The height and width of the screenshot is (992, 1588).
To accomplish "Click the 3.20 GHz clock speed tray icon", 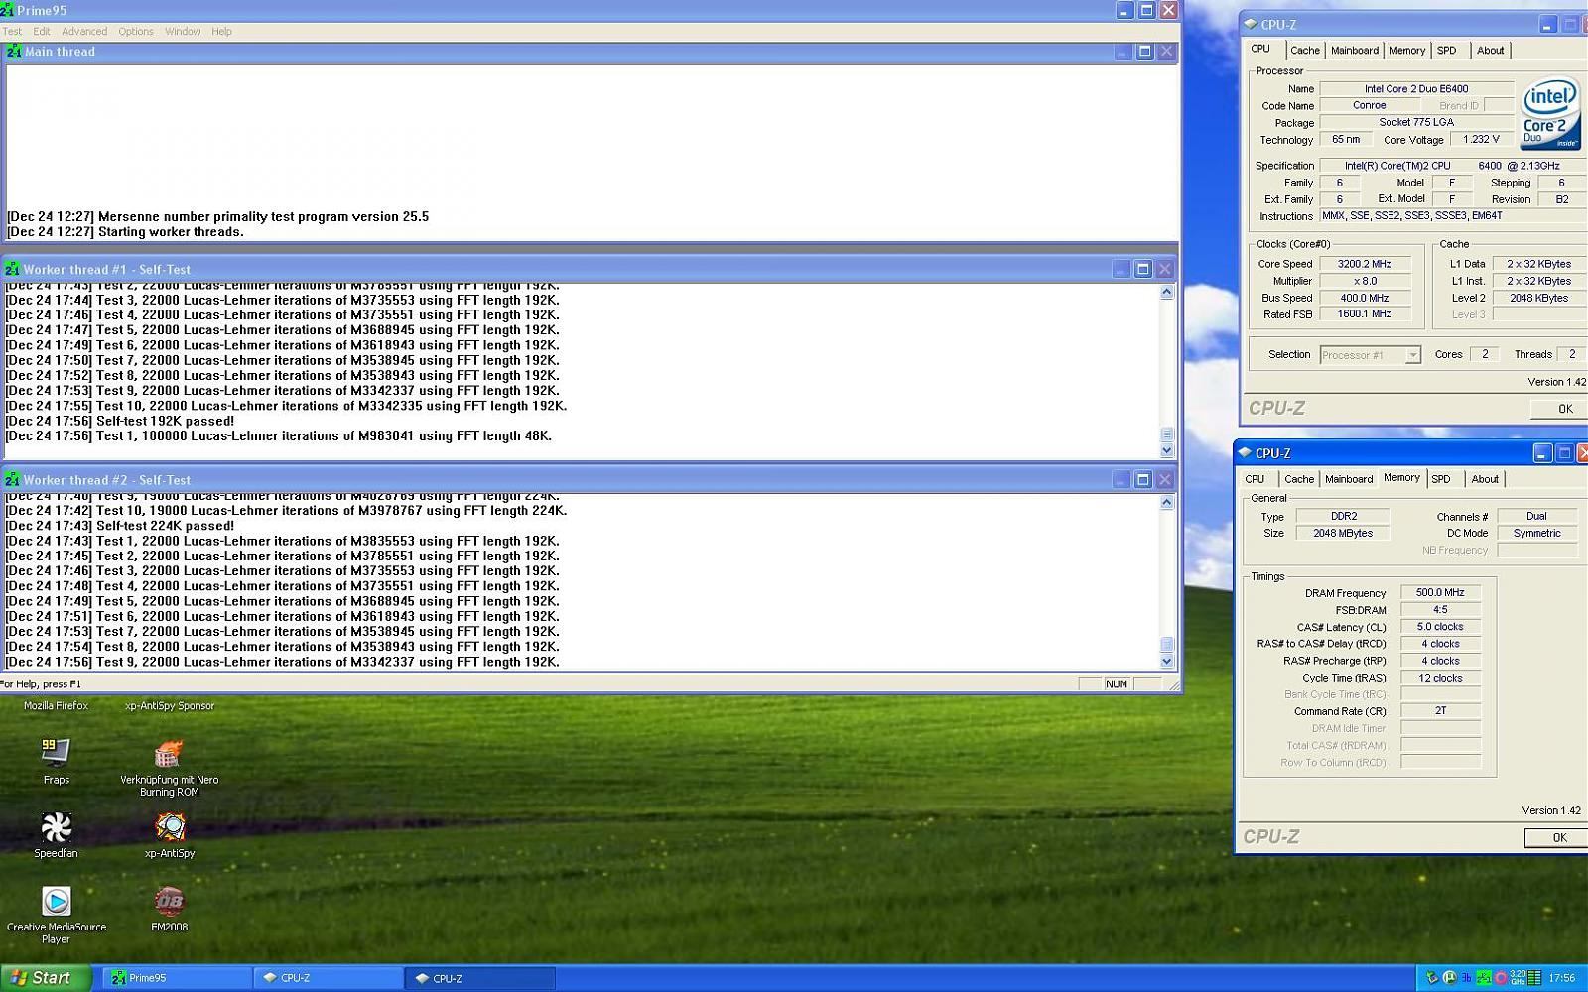I will (1518, 978).
